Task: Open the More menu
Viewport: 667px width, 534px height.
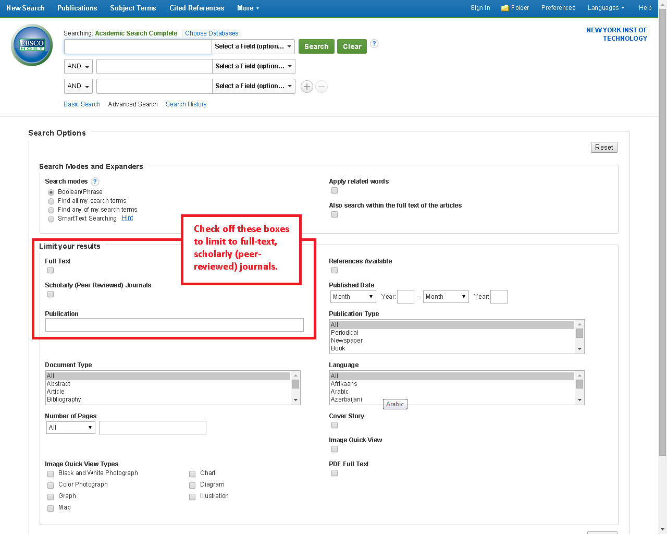Action: [248, 8]
